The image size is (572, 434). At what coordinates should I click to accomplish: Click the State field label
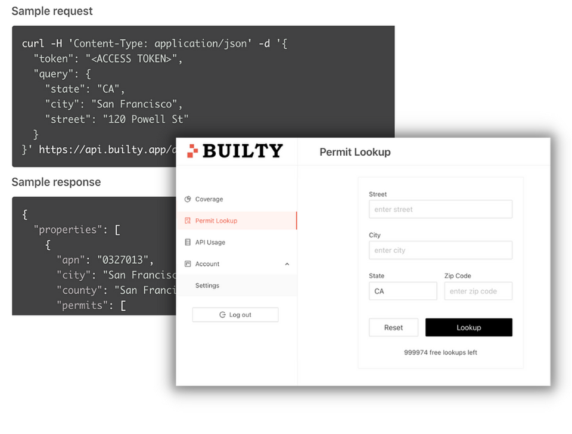(377, 275)
